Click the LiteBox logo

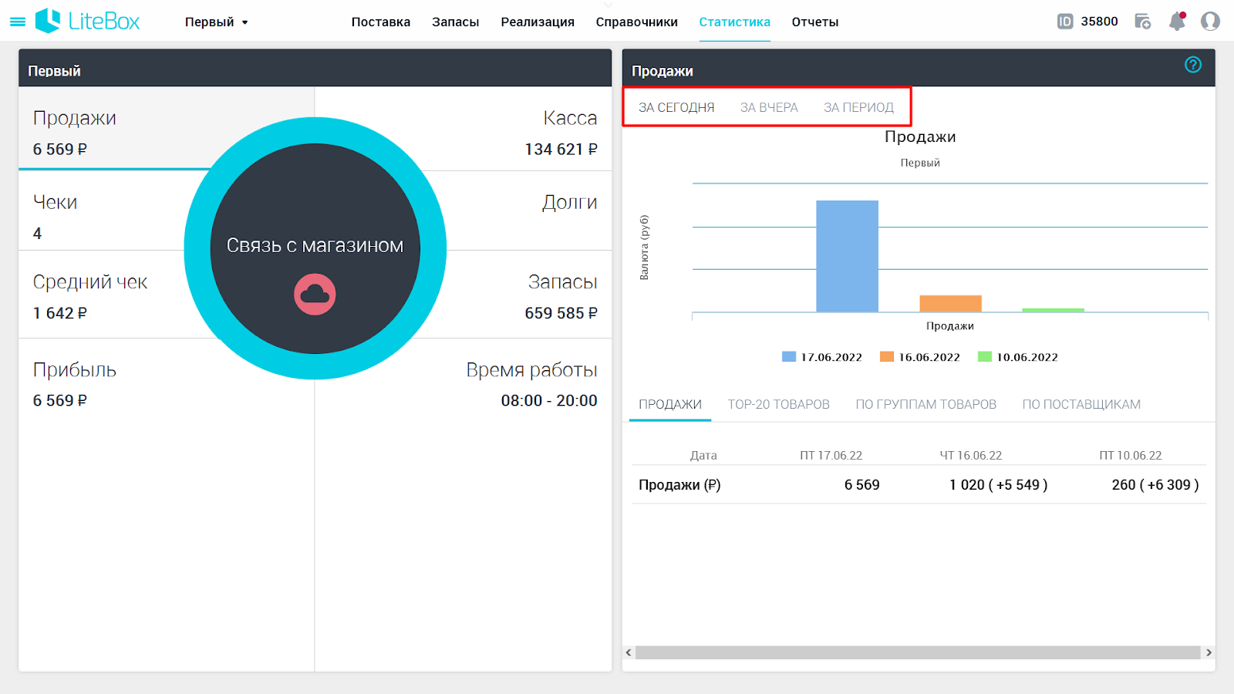(x=87, y=21)
